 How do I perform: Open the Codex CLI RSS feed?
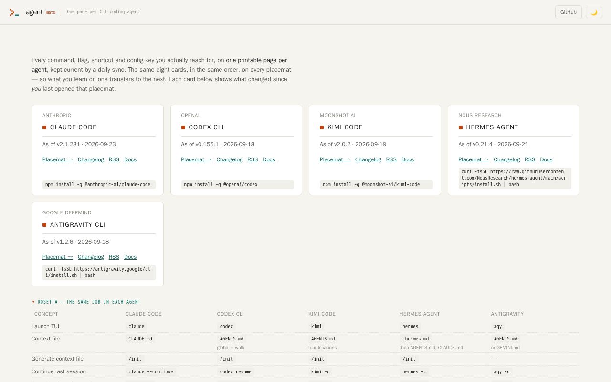[x=253, y=159]
